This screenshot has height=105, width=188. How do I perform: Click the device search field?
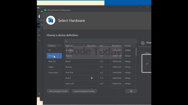click(x=100, y=41)
